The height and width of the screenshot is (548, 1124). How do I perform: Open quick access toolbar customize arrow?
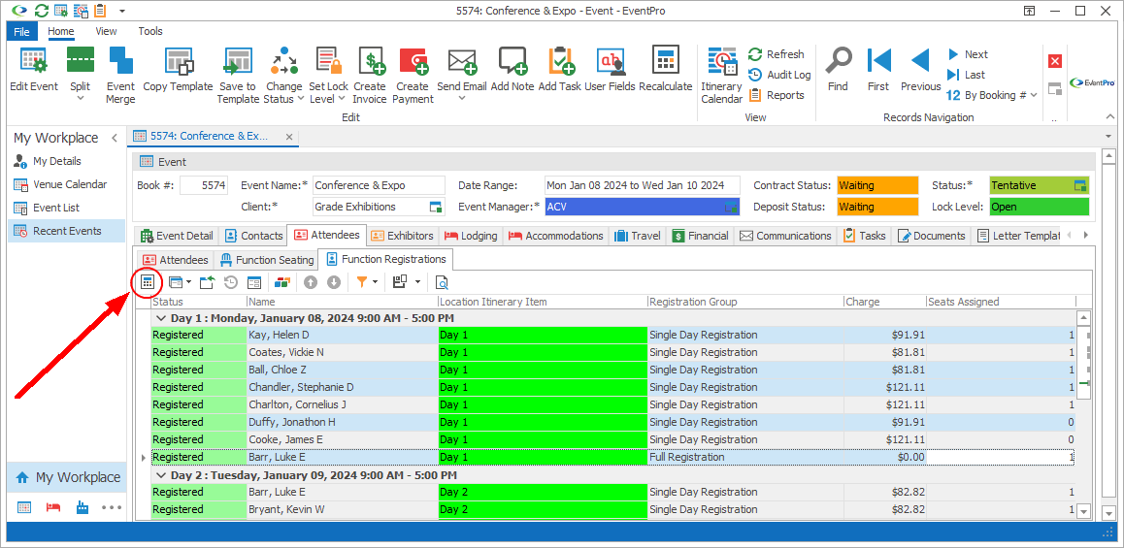coord(122,12)
